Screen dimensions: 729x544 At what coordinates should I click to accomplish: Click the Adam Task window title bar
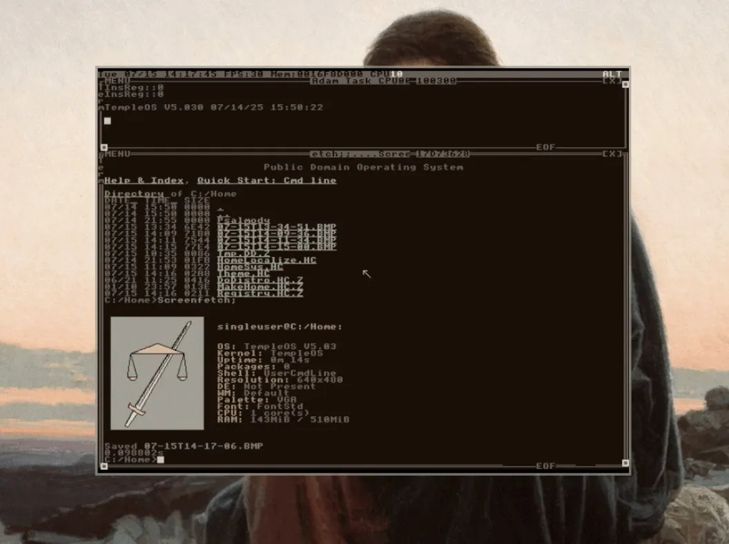pos(383,81)
